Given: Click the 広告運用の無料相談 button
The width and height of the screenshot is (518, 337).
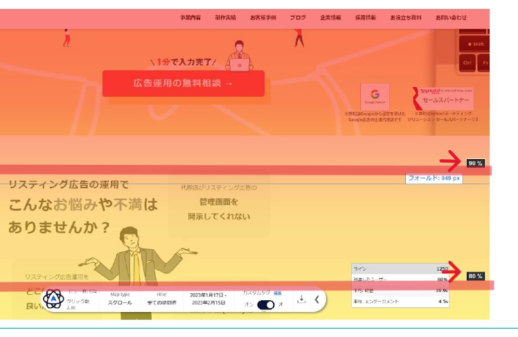Looking at the screenshot, I should [x=184, y=83].
